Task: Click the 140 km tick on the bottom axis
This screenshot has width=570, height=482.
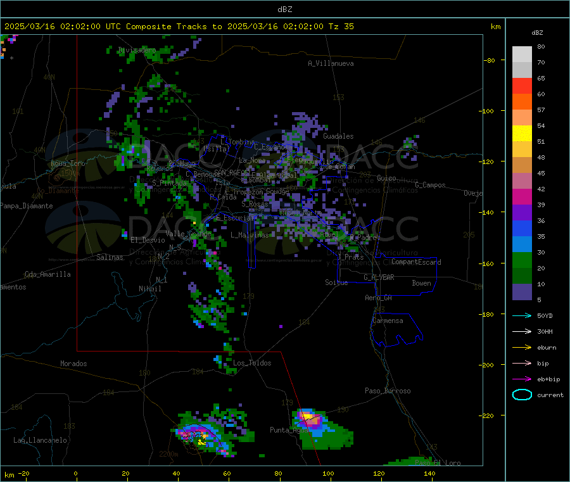Action: coord(429,473)
